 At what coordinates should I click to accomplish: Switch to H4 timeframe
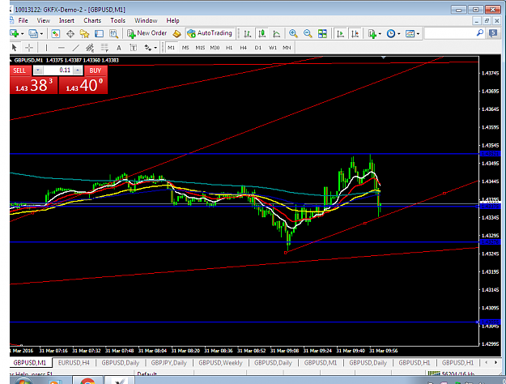coord(244,48)
